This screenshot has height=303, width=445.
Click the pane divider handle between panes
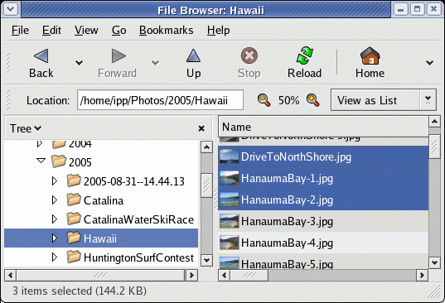215,199
